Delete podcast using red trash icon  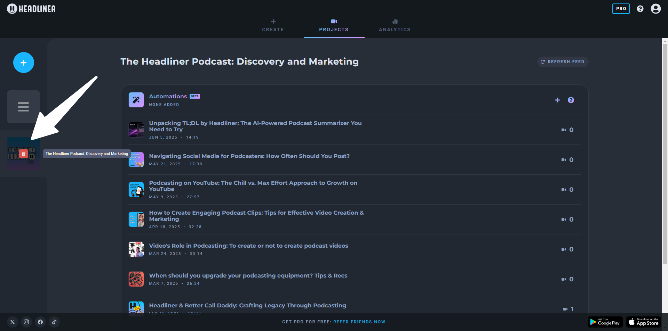tap(23, 154)
